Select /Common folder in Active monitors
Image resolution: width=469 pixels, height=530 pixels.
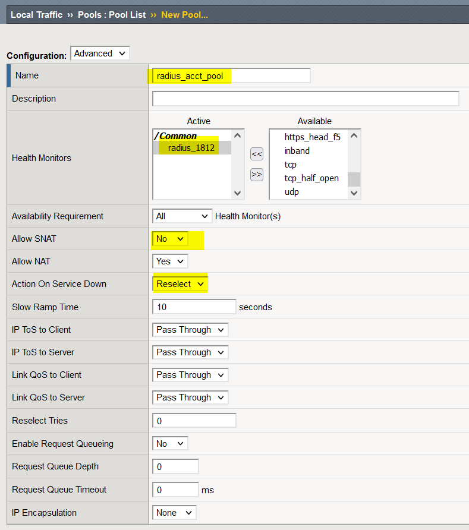point(176,136)
